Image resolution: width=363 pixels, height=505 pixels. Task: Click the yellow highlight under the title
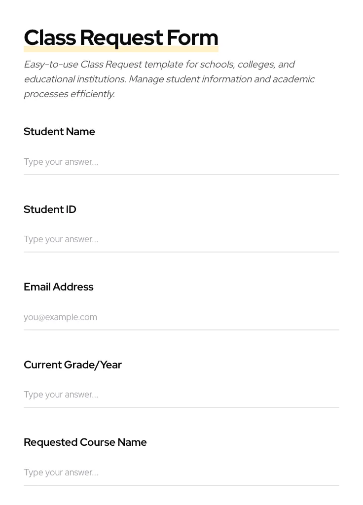click(x=121, y=50)
